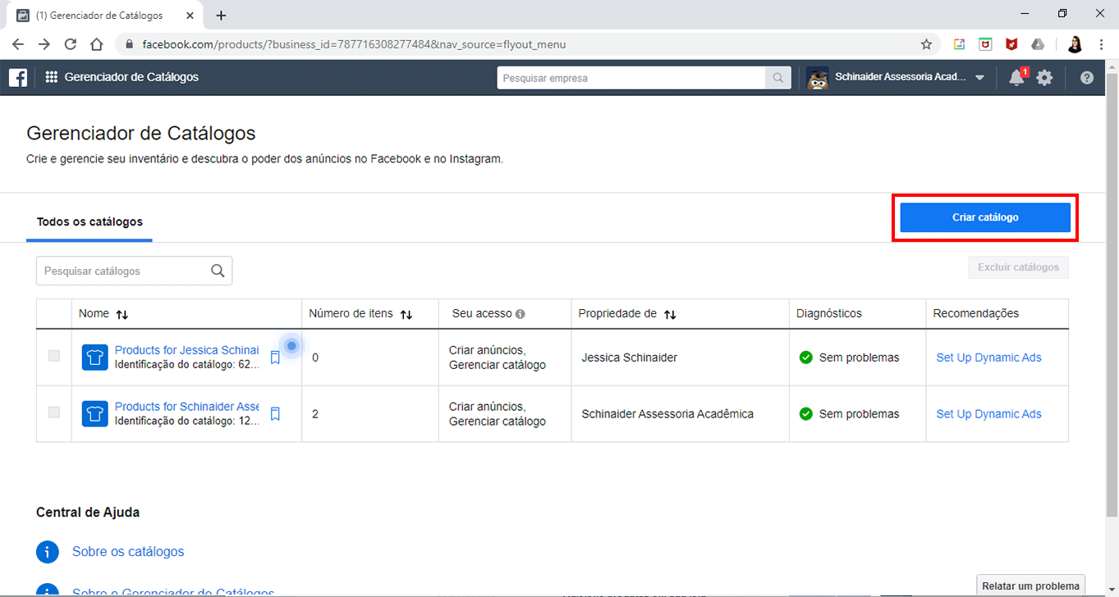This screenshot has width=1119, height=597.
Task: Bookmark the Products for Schinaider Assessoria catalog
Action: point(275,414)
